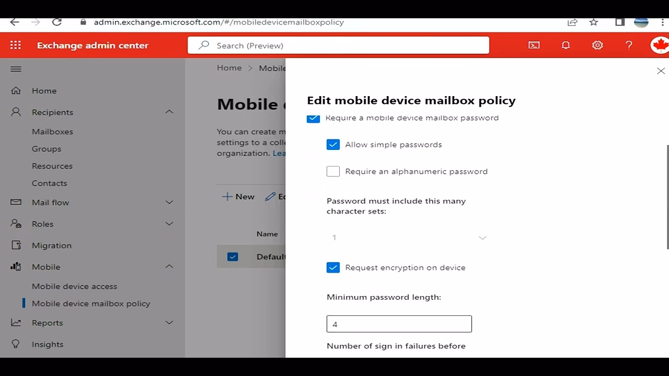Open the settings gear in header

[x=597, y=45]
